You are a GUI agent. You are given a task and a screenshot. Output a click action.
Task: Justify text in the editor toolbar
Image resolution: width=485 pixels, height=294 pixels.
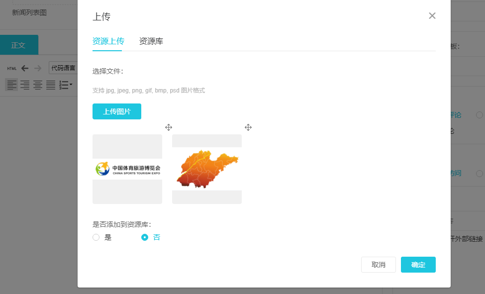pos(51,85)
